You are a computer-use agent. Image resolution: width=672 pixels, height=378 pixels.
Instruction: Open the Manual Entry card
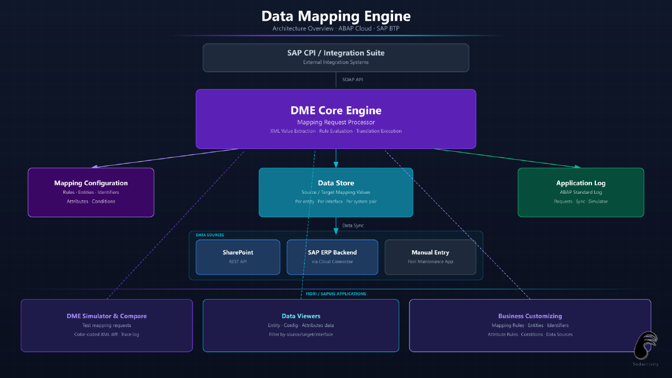pyautogui.click(x=430, y=257)
